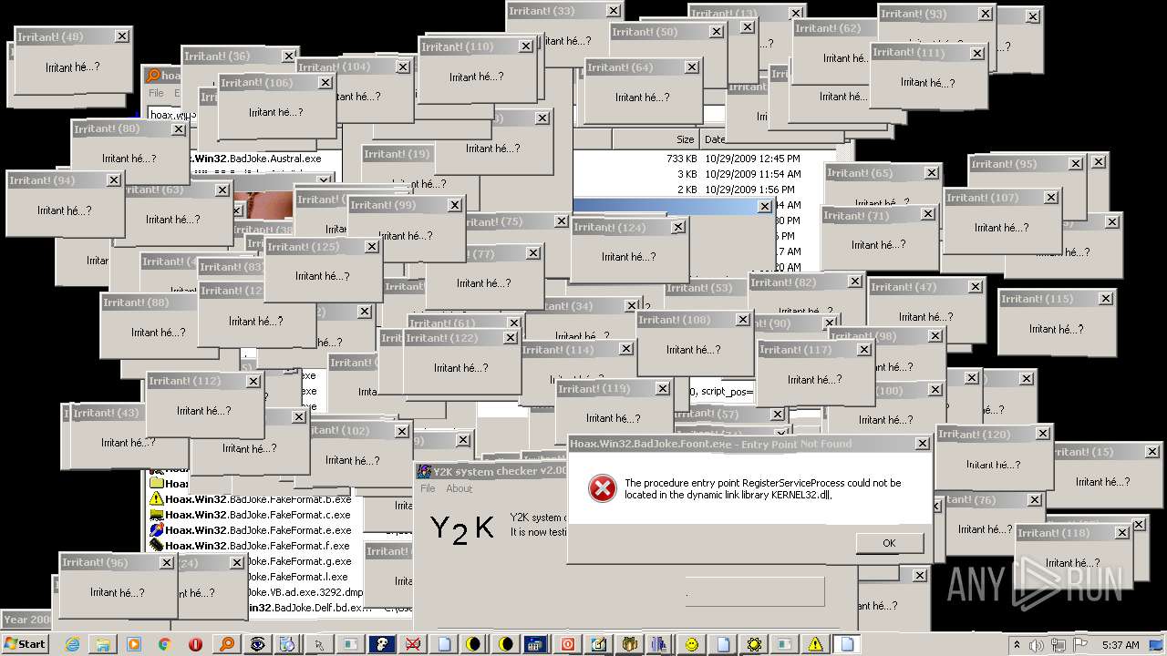Close the Irritant! (108) dialog

pos(742,320)
